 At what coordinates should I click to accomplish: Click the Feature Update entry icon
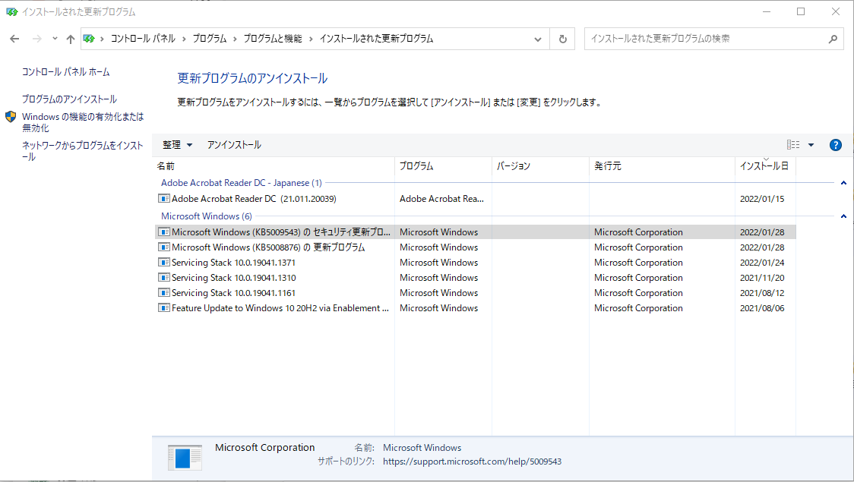pos(164,308)
